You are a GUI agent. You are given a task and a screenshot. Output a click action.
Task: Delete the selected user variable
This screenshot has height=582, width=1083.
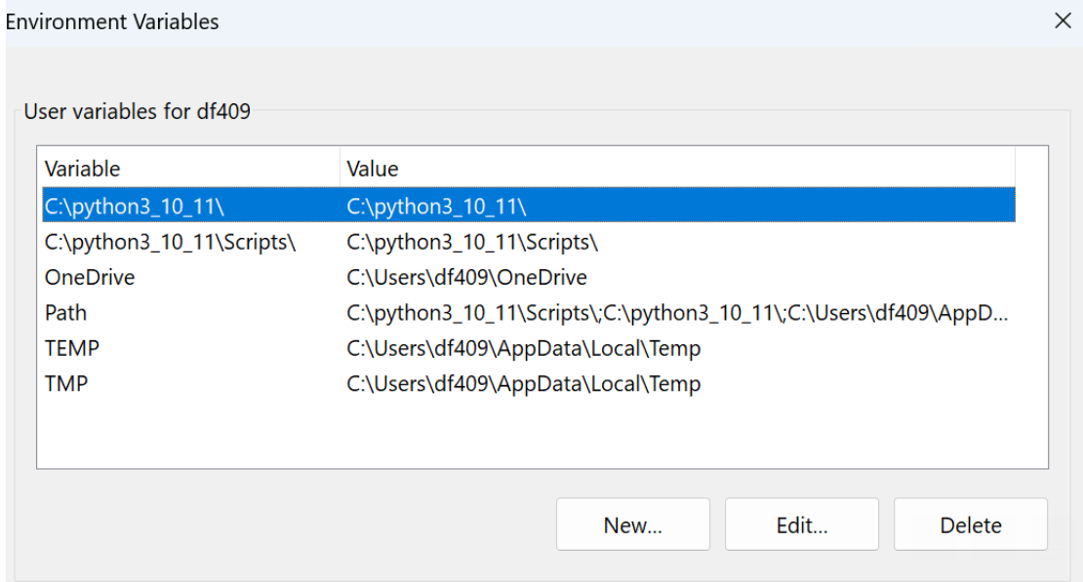970,525
